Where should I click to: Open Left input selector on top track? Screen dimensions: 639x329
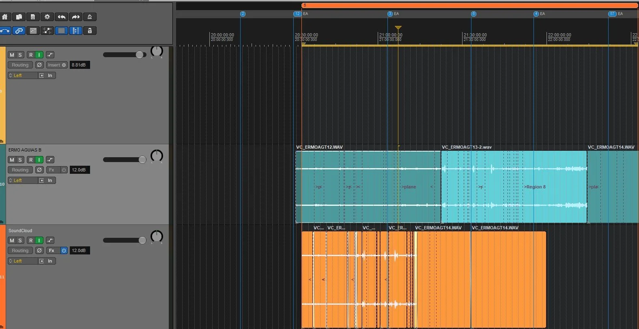pyautogui.click(x=22, y=75)
